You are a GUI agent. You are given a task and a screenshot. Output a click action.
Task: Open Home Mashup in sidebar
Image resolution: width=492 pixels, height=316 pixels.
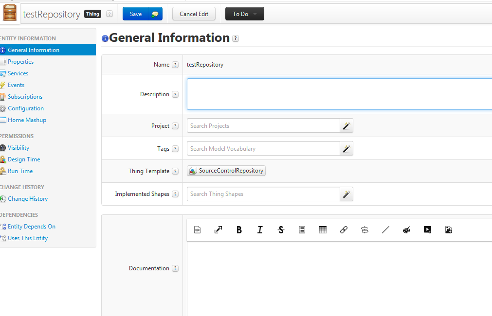coord(27,120)
